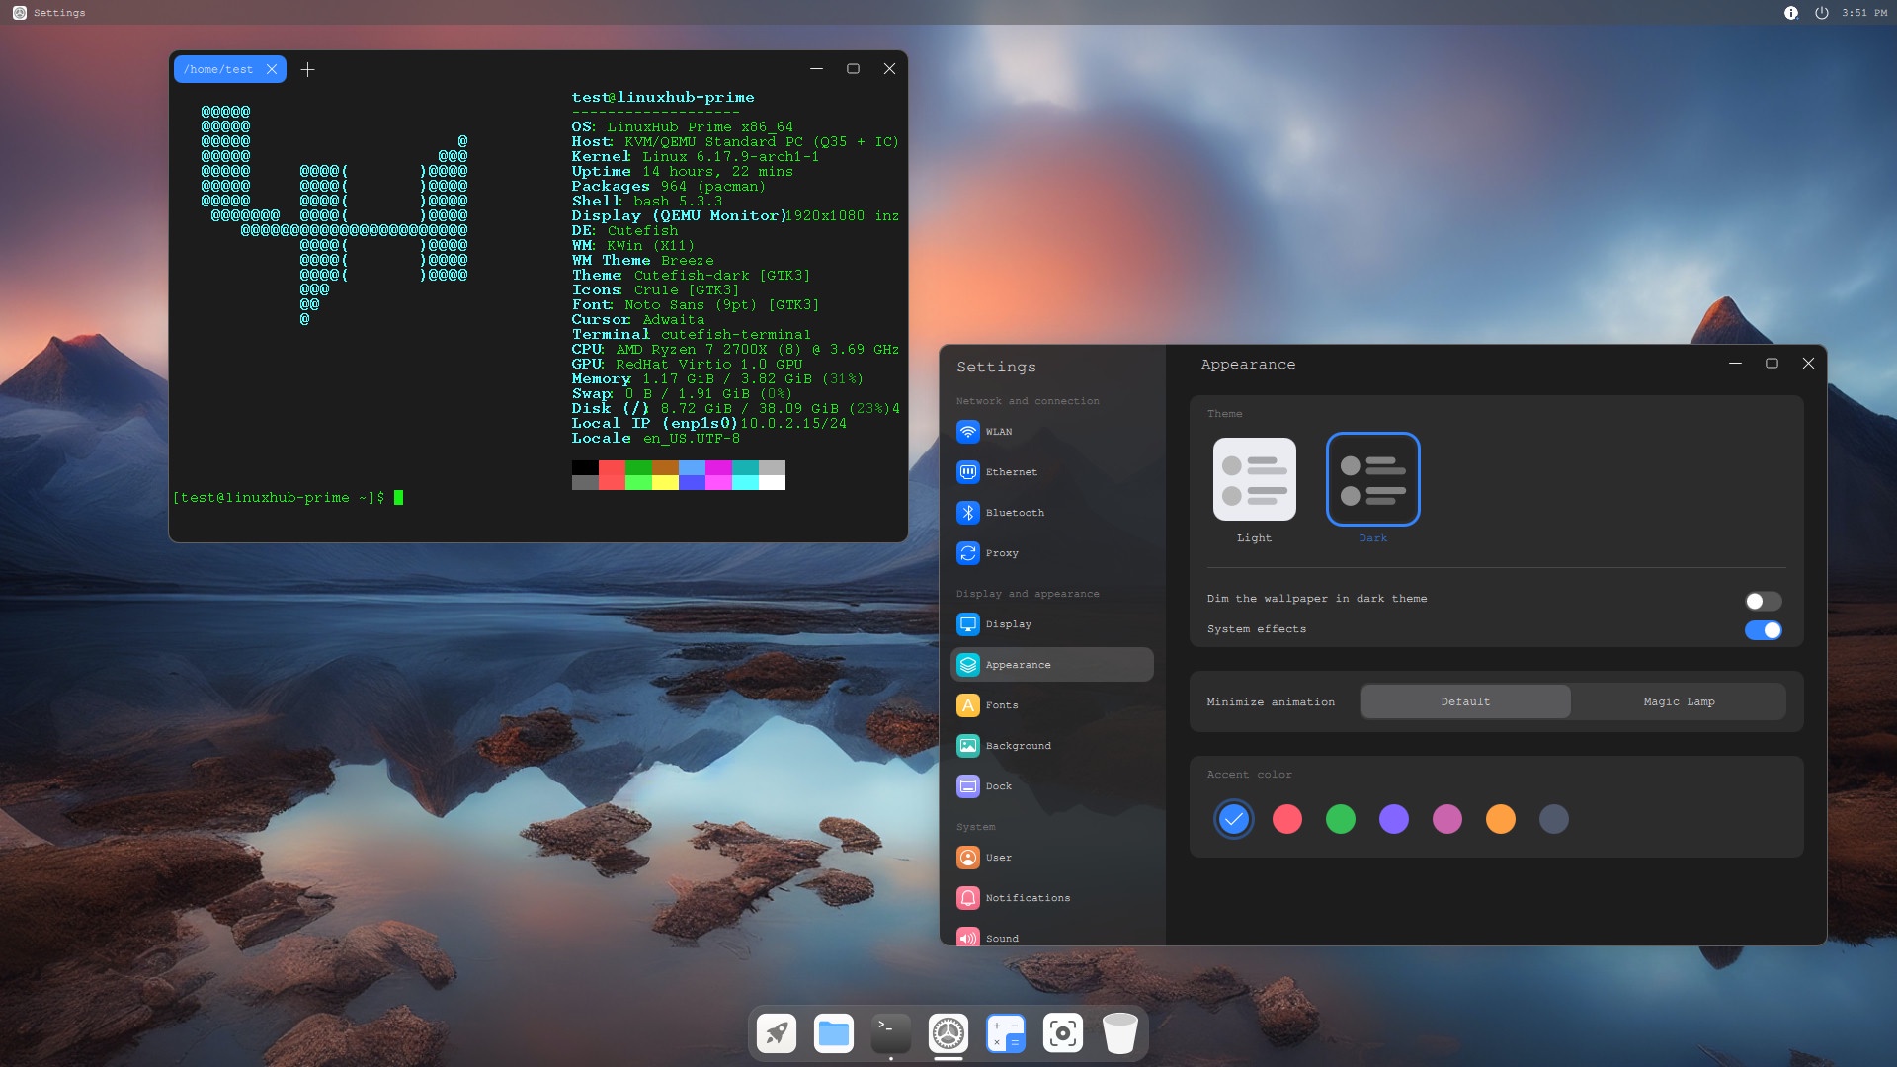This screenshot has height=1067, width=1897.
Task: Choose Magic Lamp minimize animation
Action: [1678, 701]
